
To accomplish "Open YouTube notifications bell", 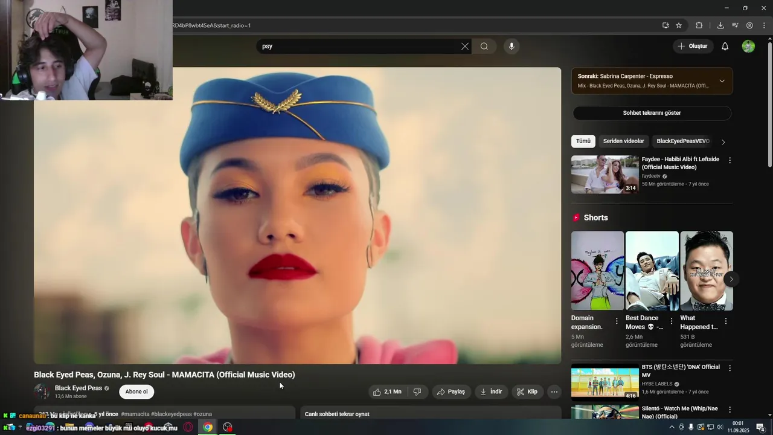I will 725,47.
